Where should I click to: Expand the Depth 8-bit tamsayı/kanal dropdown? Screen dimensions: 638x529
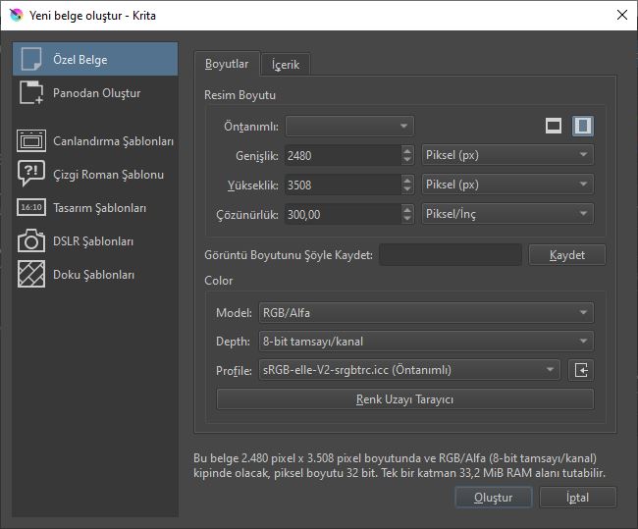pyautogui.click(x=426, y=341)
